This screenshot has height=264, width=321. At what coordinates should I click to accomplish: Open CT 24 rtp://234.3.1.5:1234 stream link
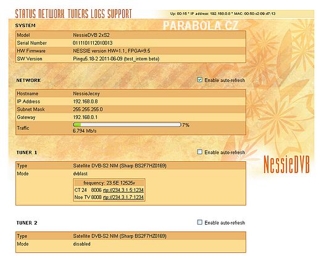(x=123, y=190)
